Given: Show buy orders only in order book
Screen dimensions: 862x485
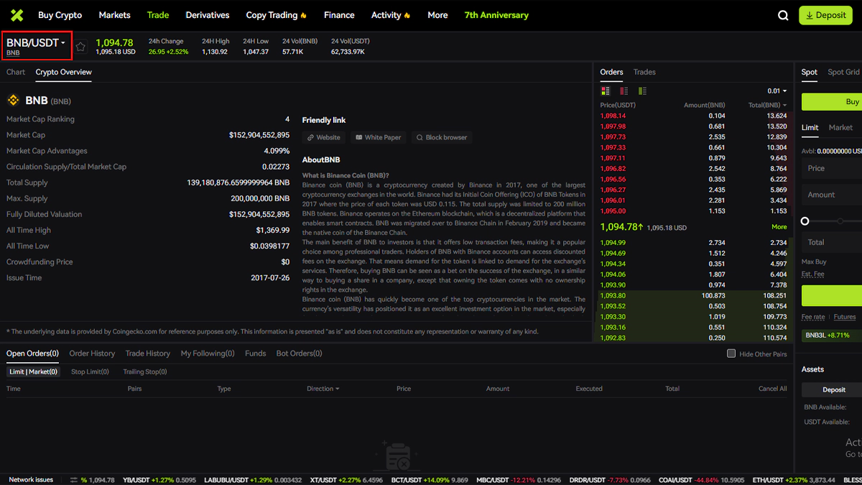Looking at the screenshot, I should 642,91.
